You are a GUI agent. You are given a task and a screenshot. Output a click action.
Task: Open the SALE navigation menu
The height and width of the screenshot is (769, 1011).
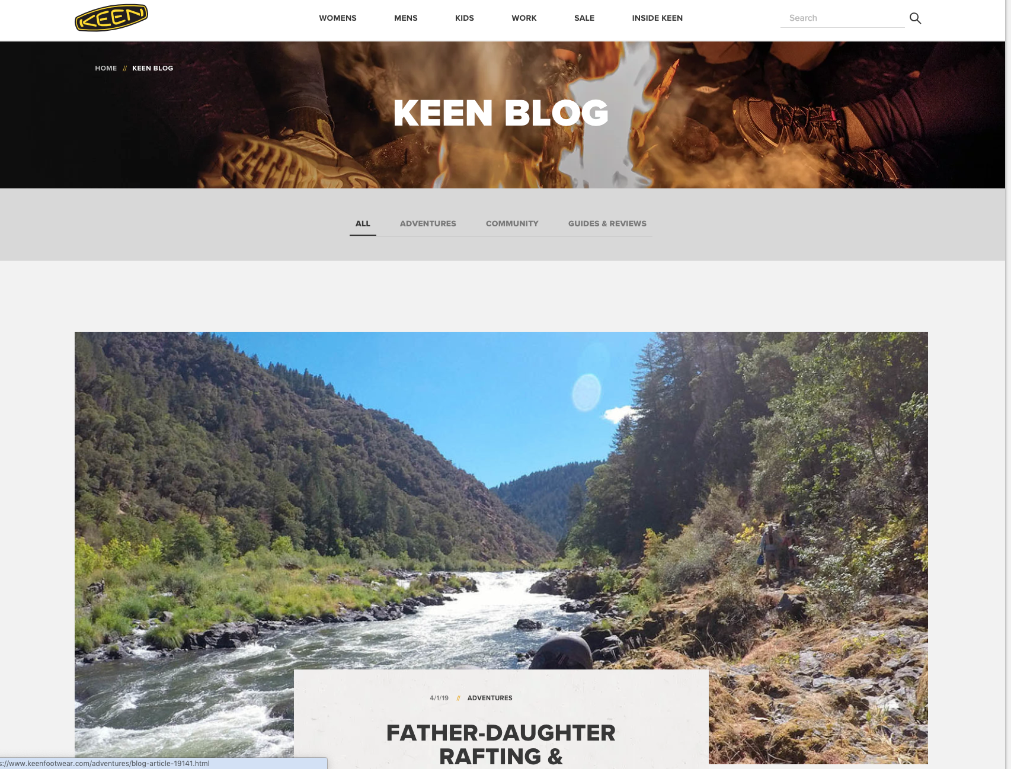click(584, 18)
